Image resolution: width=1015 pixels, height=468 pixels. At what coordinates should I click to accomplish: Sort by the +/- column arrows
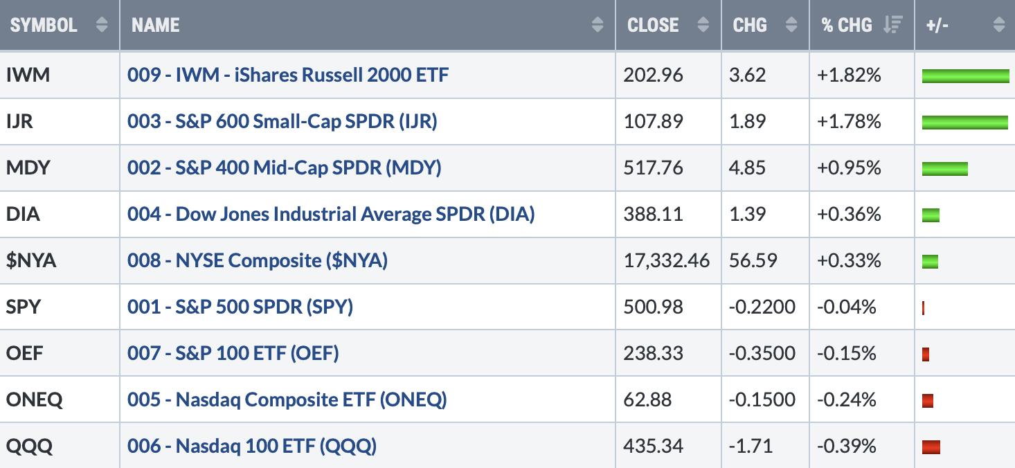point(998,26)
